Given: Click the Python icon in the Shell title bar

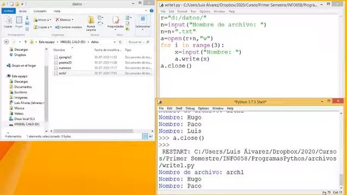Looking at the screenshot, I should pos(160,102).
